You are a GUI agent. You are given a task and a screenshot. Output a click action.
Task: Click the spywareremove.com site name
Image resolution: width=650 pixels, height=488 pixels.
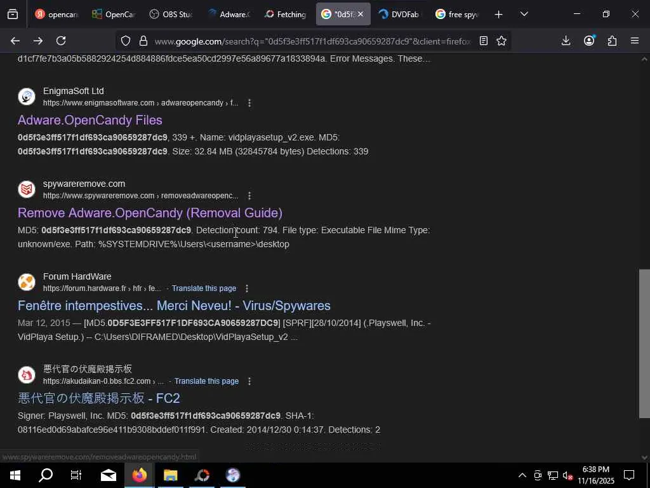[84, 184]
